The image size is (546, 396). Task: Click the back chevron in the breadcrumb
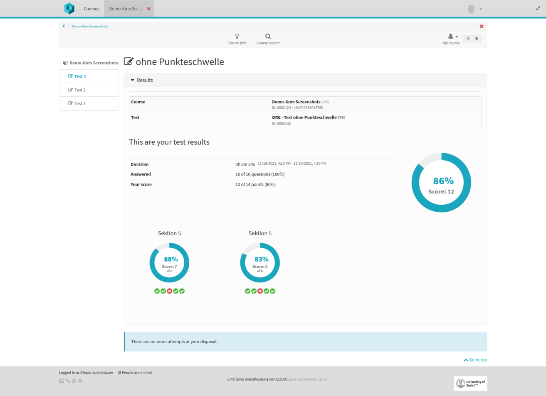pos(64,26)
